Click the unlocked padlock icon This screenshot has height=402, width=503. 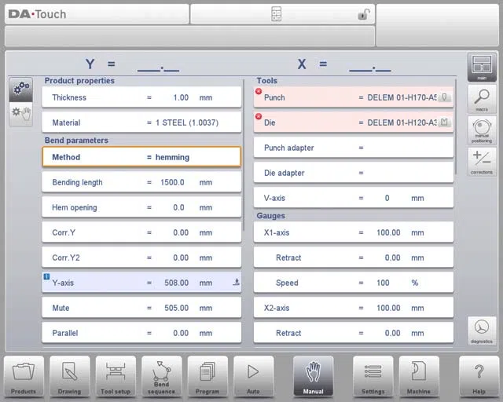(364, 14)
